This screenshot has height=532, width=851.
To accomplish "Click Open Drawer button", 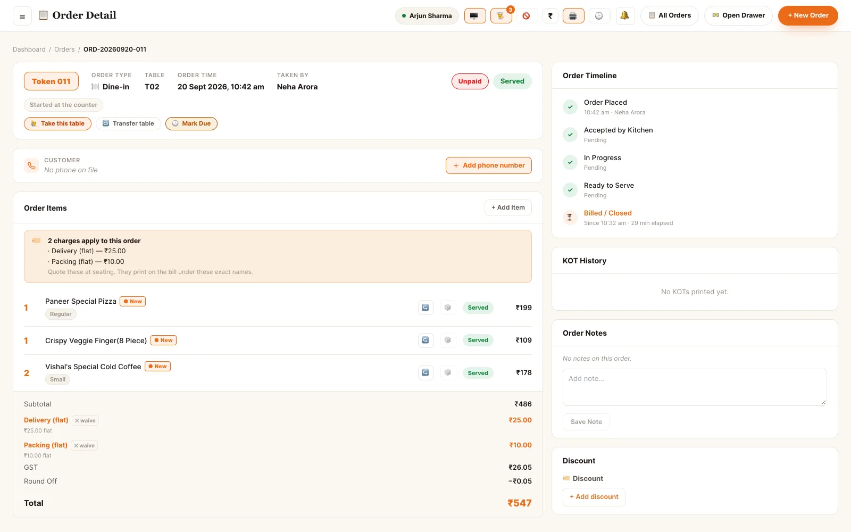I will pyautogui.click(x=738, y=16).
